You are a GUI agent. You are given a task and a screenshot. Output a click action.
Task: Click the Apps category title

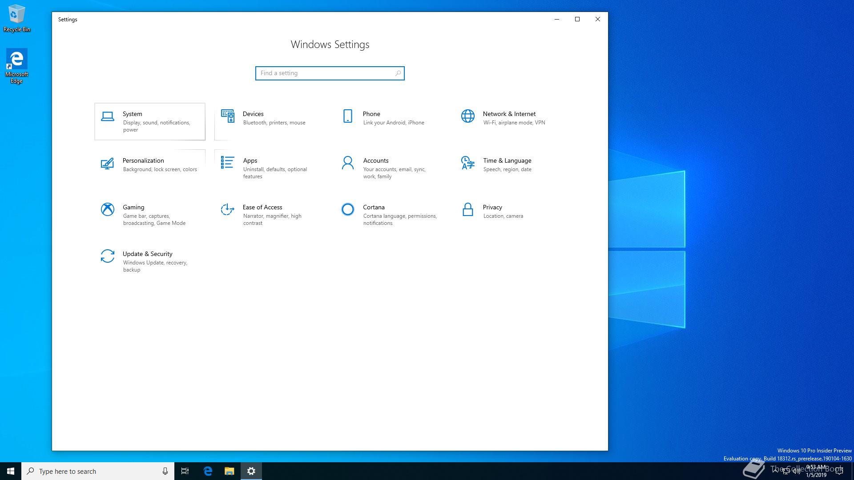point(250,161)
